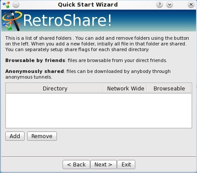Click the 'RetroShare!' banner title text
The width and height of the screenshot is (197, 173).
[x=67, y=20]
